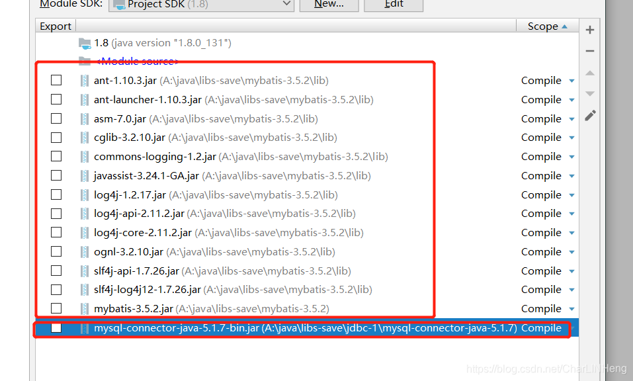The height and width of the screenshot is (381, 633).
Task: Select the javassist-3.24.1-GA.jar row text
Action: (x=232, y=176)
